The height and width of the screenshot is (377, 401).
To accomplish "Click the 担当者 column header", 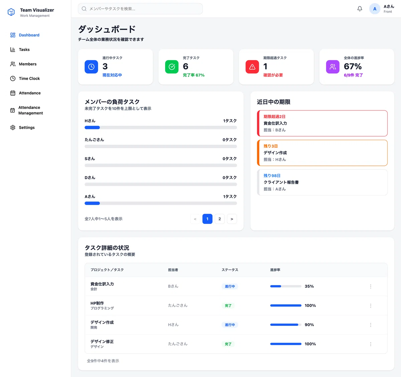I will pyautogui.click(x=173, y=270).
